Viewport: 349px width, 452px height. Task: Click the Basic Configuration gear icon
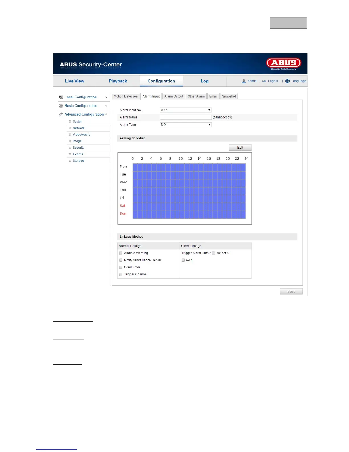61,106
